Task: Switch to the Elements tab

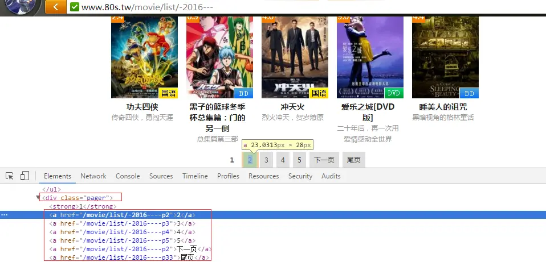Action: pos(58,176)
